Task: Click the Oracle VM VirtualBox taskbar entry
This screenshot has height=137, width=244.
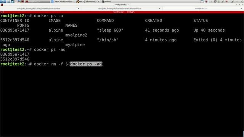Action: click(63, 2)
